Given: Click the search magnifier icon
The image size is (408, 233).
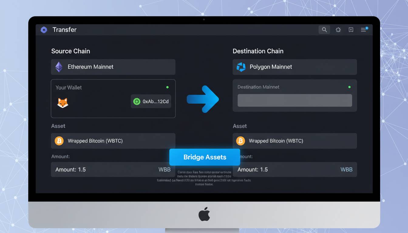Looking at the screenshot, I should click(x=324, y=30).
